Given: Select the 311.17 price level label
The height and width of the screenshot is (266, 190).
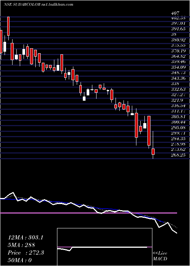Looking at the screenshot, I should [x=178, y=111].
